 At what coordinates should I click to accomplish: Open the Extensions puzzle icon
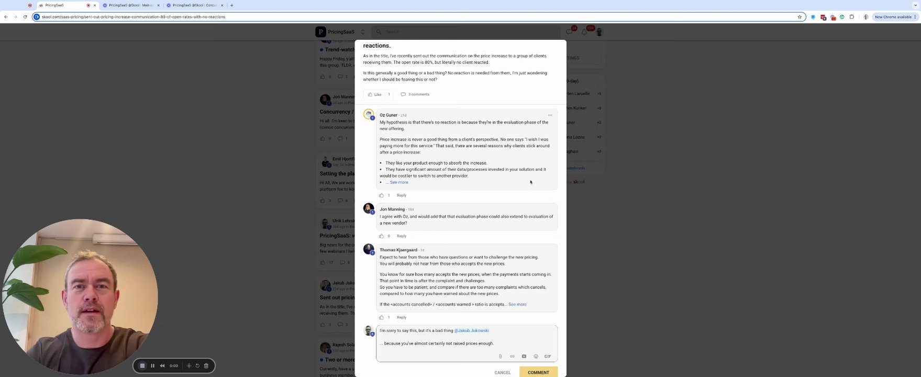pyautogui.click(x=852, y=17)
